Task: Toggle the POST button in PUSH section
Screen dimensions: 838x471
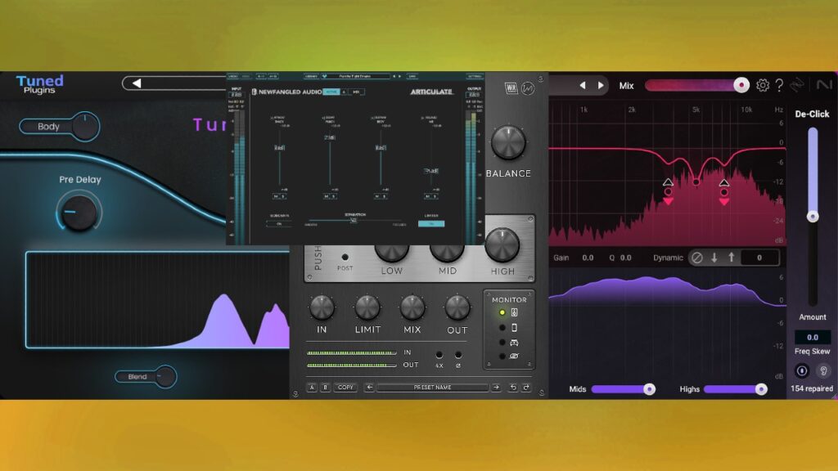Action: (345, 258)
